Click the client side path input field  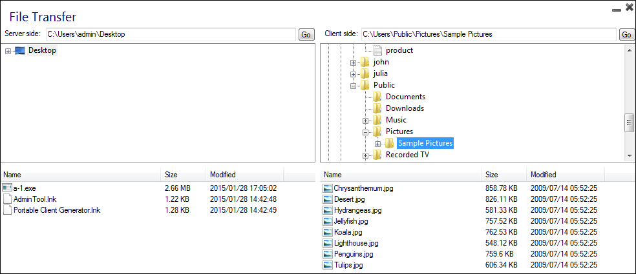(488, 34)
